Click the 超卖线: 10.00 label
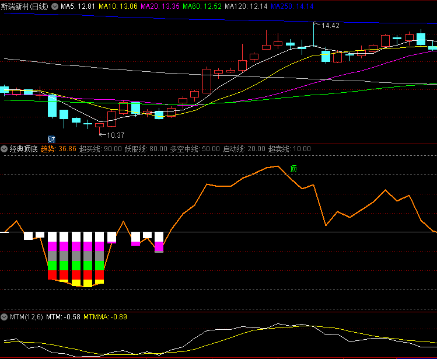Image resolution: width=437 pixels, height=359 pixels. point(289,149)
